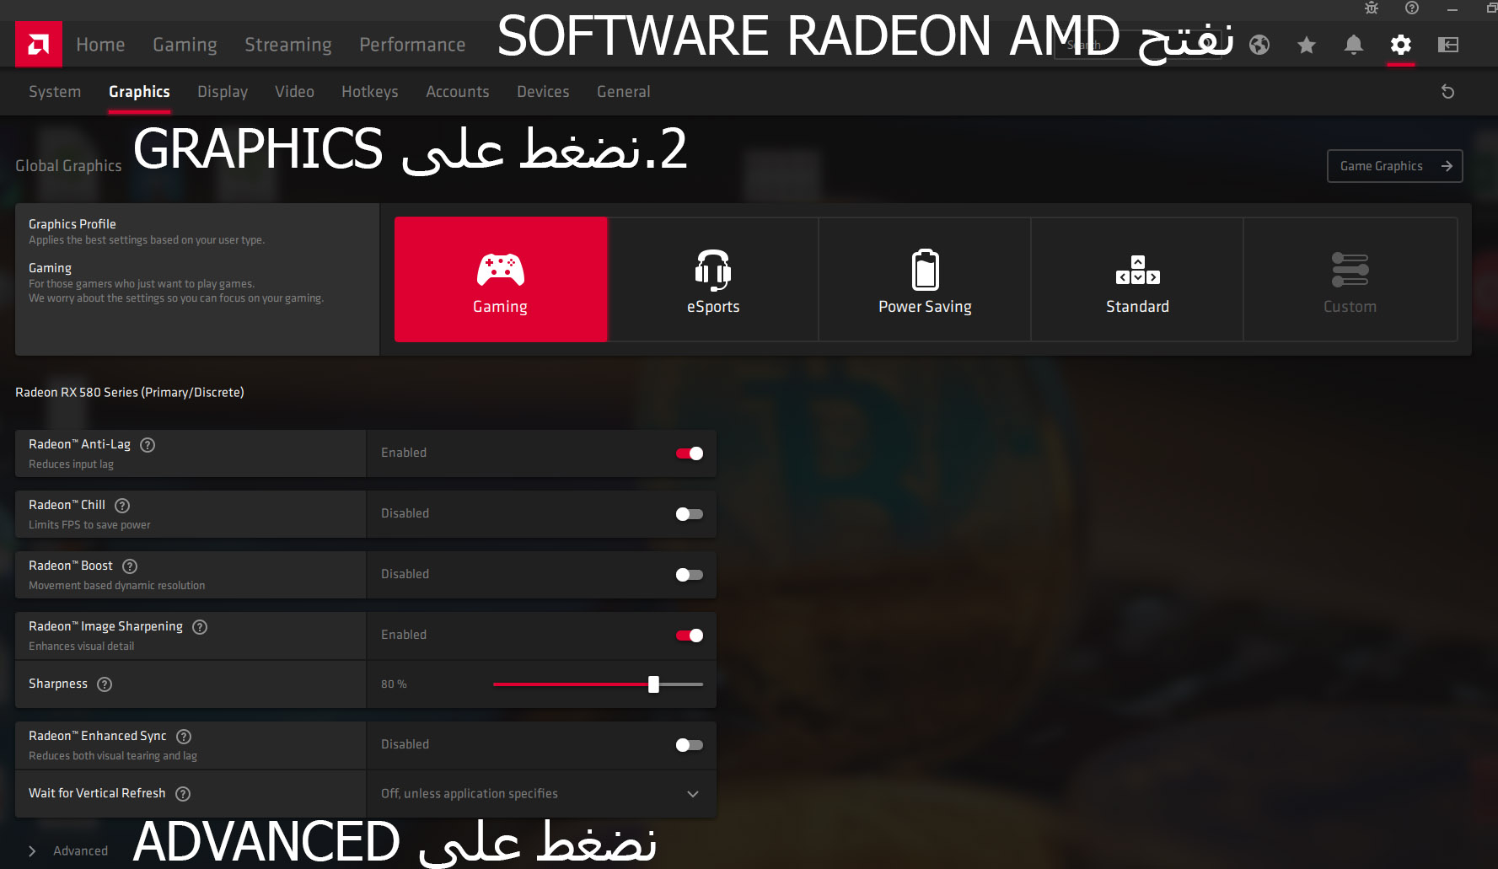1498x869 pixels.
Task: Adjust the Sharpness slider handle
Action: click(653, 684)
